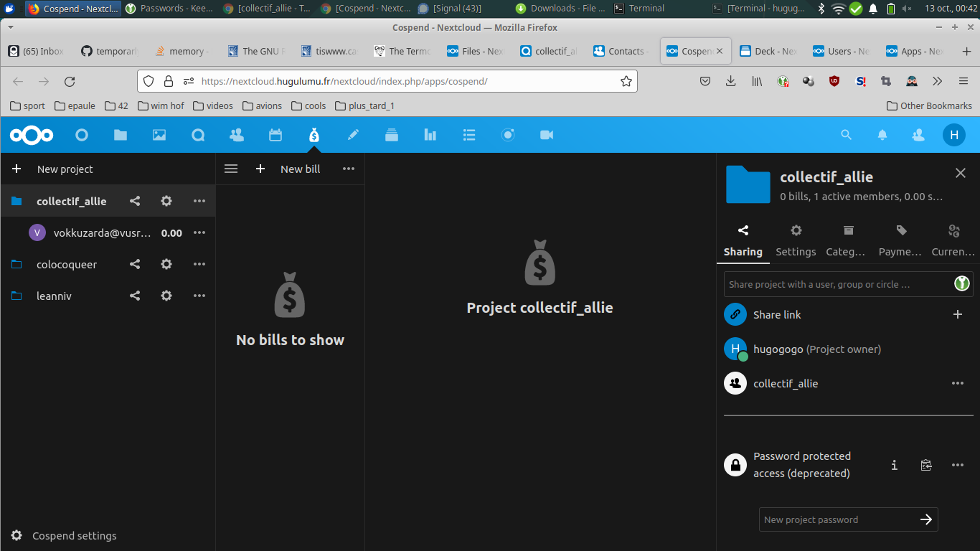Open settings gear for leanniv project
This screenshot has width=980, height=551.
click(x=166, y=296)
